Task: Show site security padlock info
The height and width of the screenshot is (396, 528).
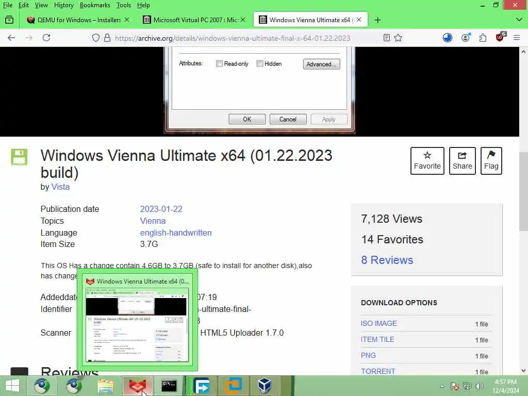Action: pyautogui.click(x=107, y=38)
